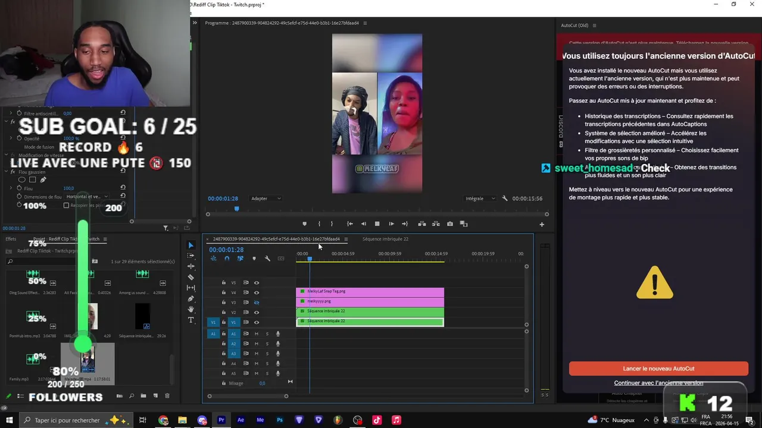Create a rectangle mask for Flou gaussien
Image resolution: width=762 pixels, height=428 pixels.
click(32, 180)
